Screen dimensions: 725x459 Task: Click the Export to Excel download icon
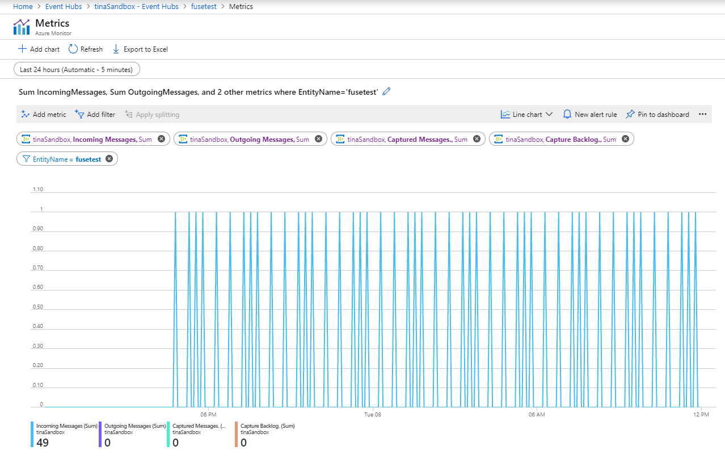(x=116, y=49)
